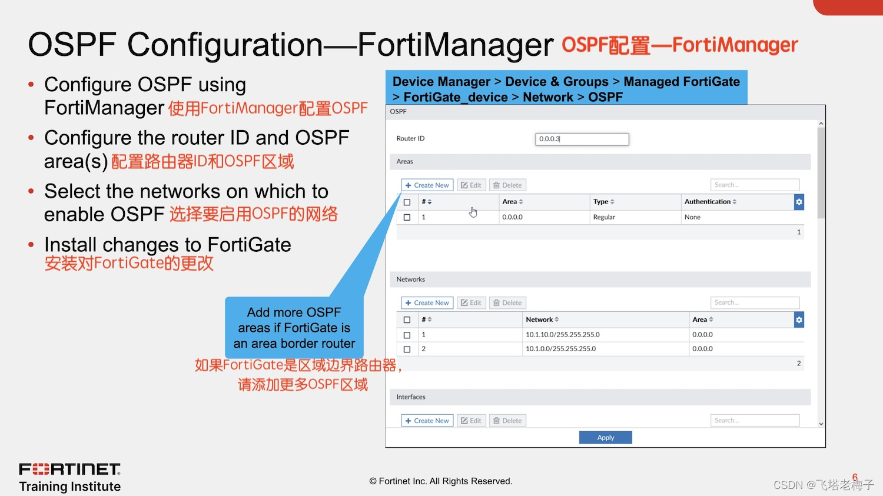
Task: Open Areas table column settings gear
Action: point(799,202)
